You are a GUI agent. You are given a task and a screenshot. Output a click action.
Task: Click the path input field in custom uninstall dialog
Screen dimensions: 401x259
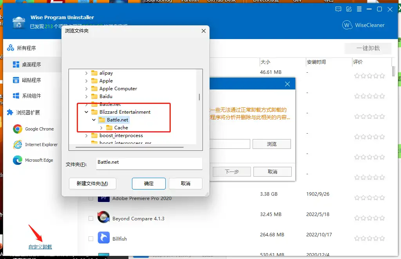click(x=229, y=144)
